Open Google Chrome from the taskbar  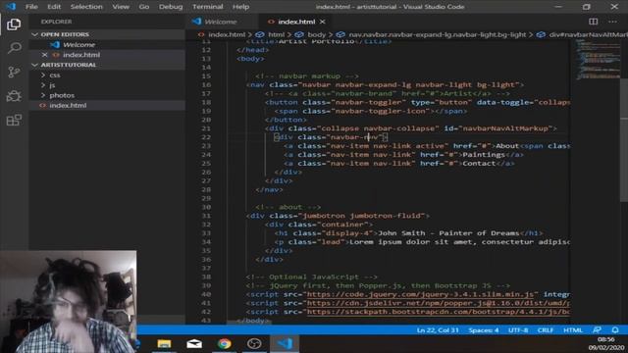point(225,344)
